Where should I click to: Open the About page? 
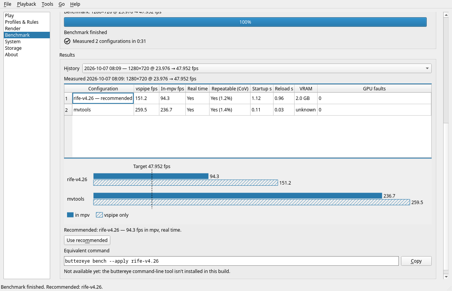(27, 54)
